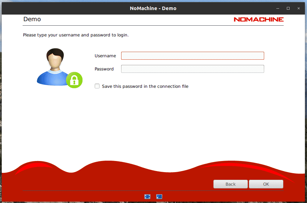Click the NoMachine logo

pyautogui.click(x=259, y=19)
